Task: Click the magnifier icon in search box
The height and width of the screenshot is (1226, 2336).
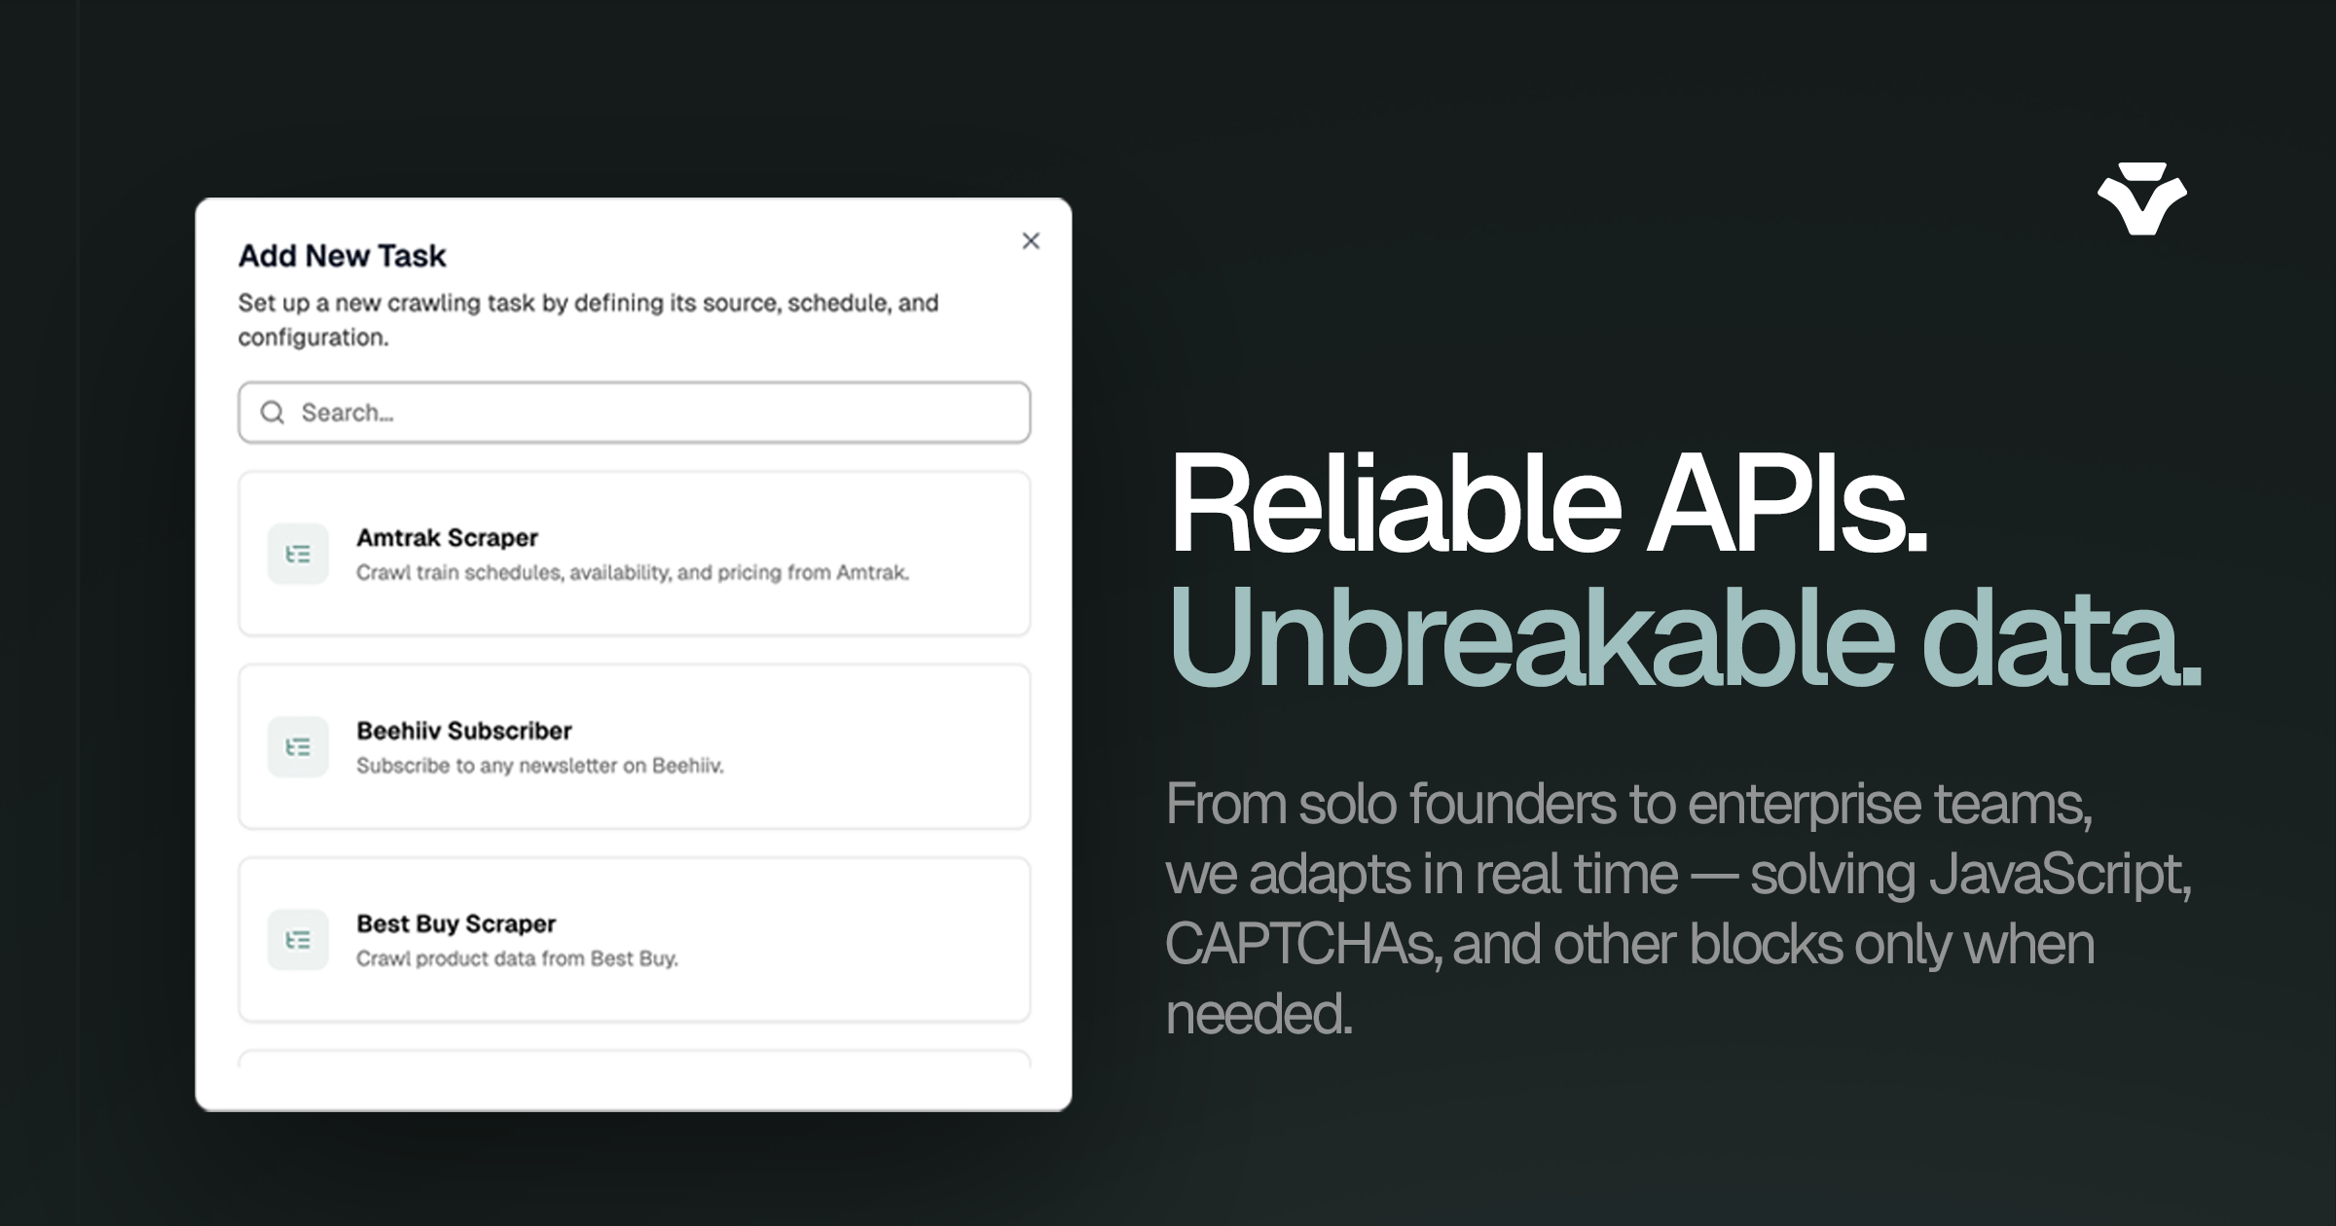Action: pos(273,413)
